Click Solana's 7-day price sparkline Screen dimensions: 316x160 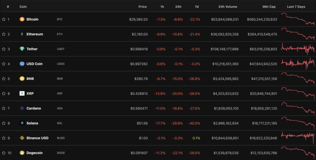(x=297, y=122)
